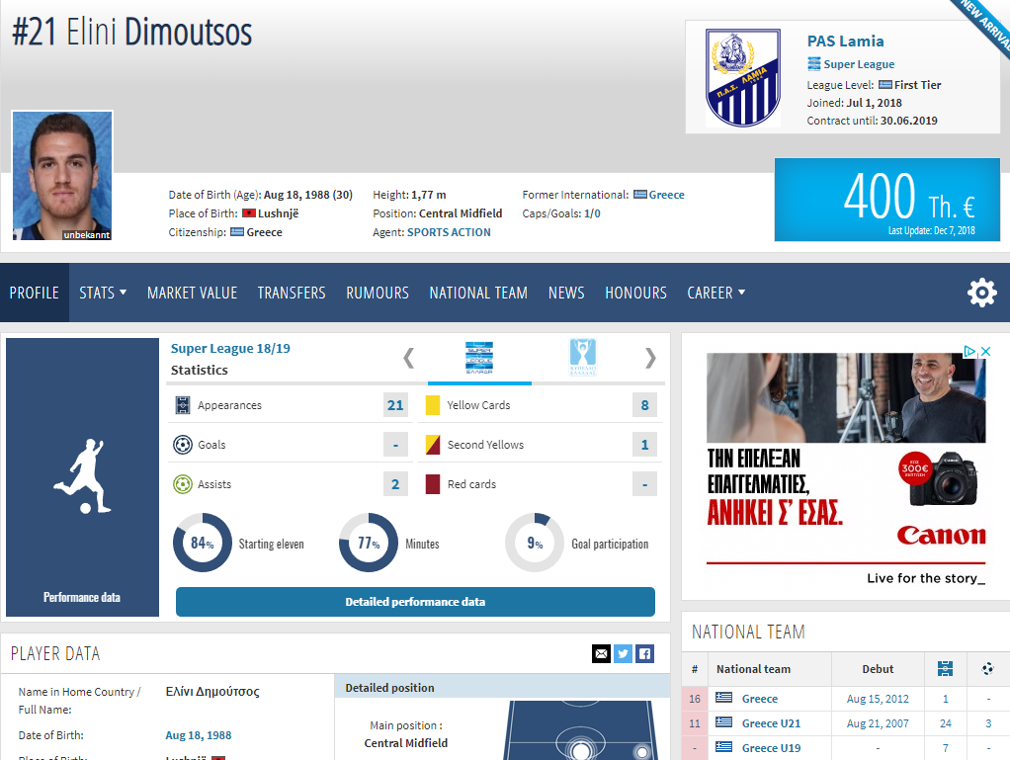Click the second yellows count 1
This screenshot has height=760, width=1010.
click(x=644, y=445)
